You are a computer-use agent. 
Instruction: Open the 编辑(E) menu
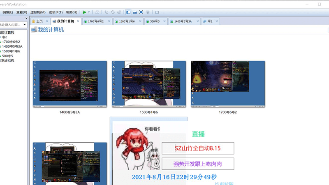click(x=8, y=12)
